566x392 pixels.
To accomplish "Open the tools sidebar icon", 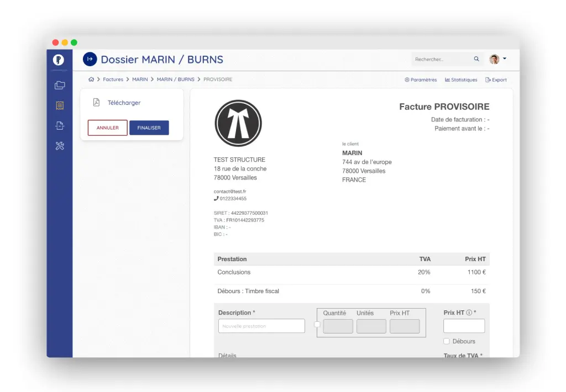I will tap(60, 146).
